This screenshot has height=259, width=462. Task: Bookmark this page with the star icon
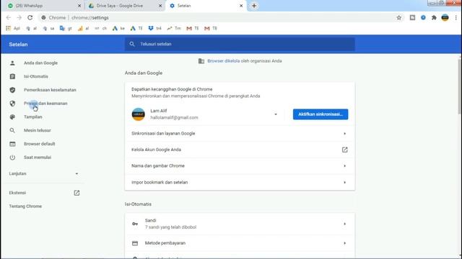pyautogui.click(x=399, y=17)
